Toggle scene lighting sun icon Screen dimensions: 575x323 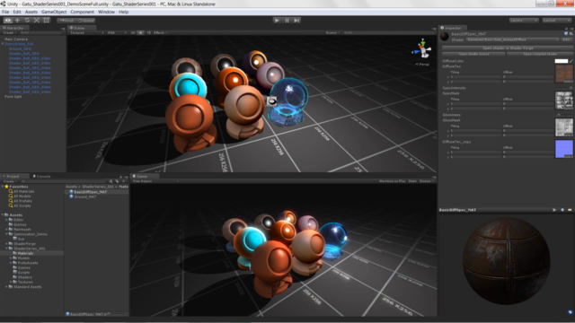pyautogui.click(x=140, y=32)
